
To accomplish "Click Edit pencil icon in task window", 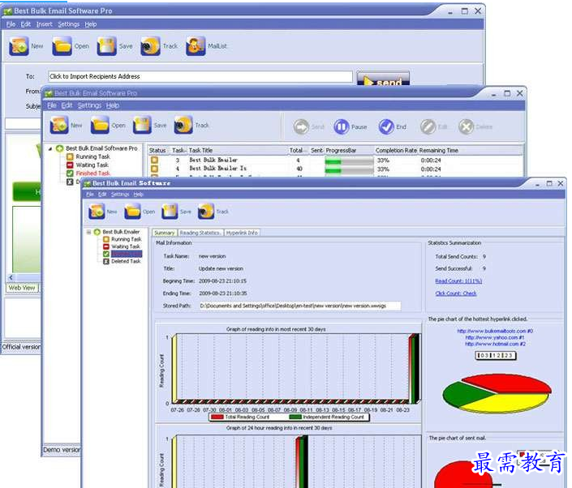I will 428,126.
